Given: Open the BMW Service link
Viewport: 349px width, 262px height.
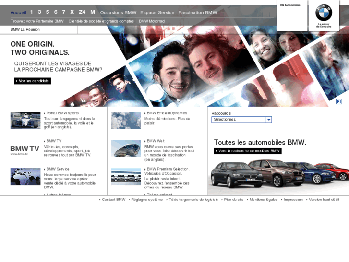Looking at the screenshot, I should (58, 169).
